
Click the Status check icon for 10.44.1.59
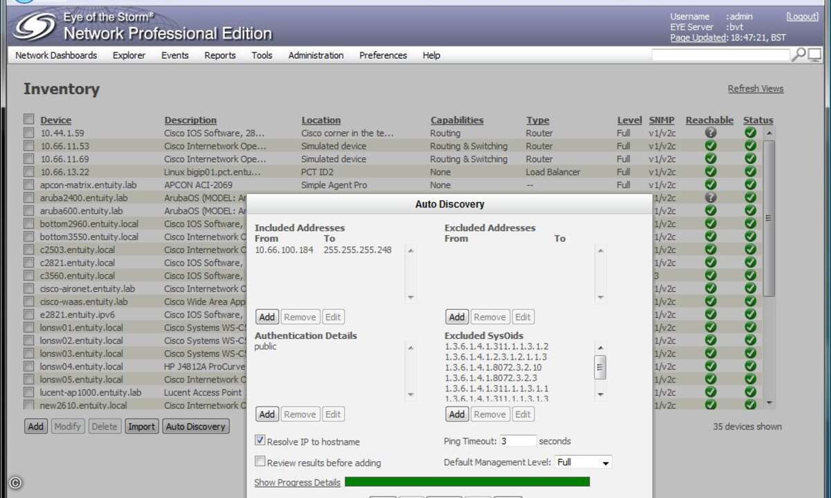pos(750,133)
